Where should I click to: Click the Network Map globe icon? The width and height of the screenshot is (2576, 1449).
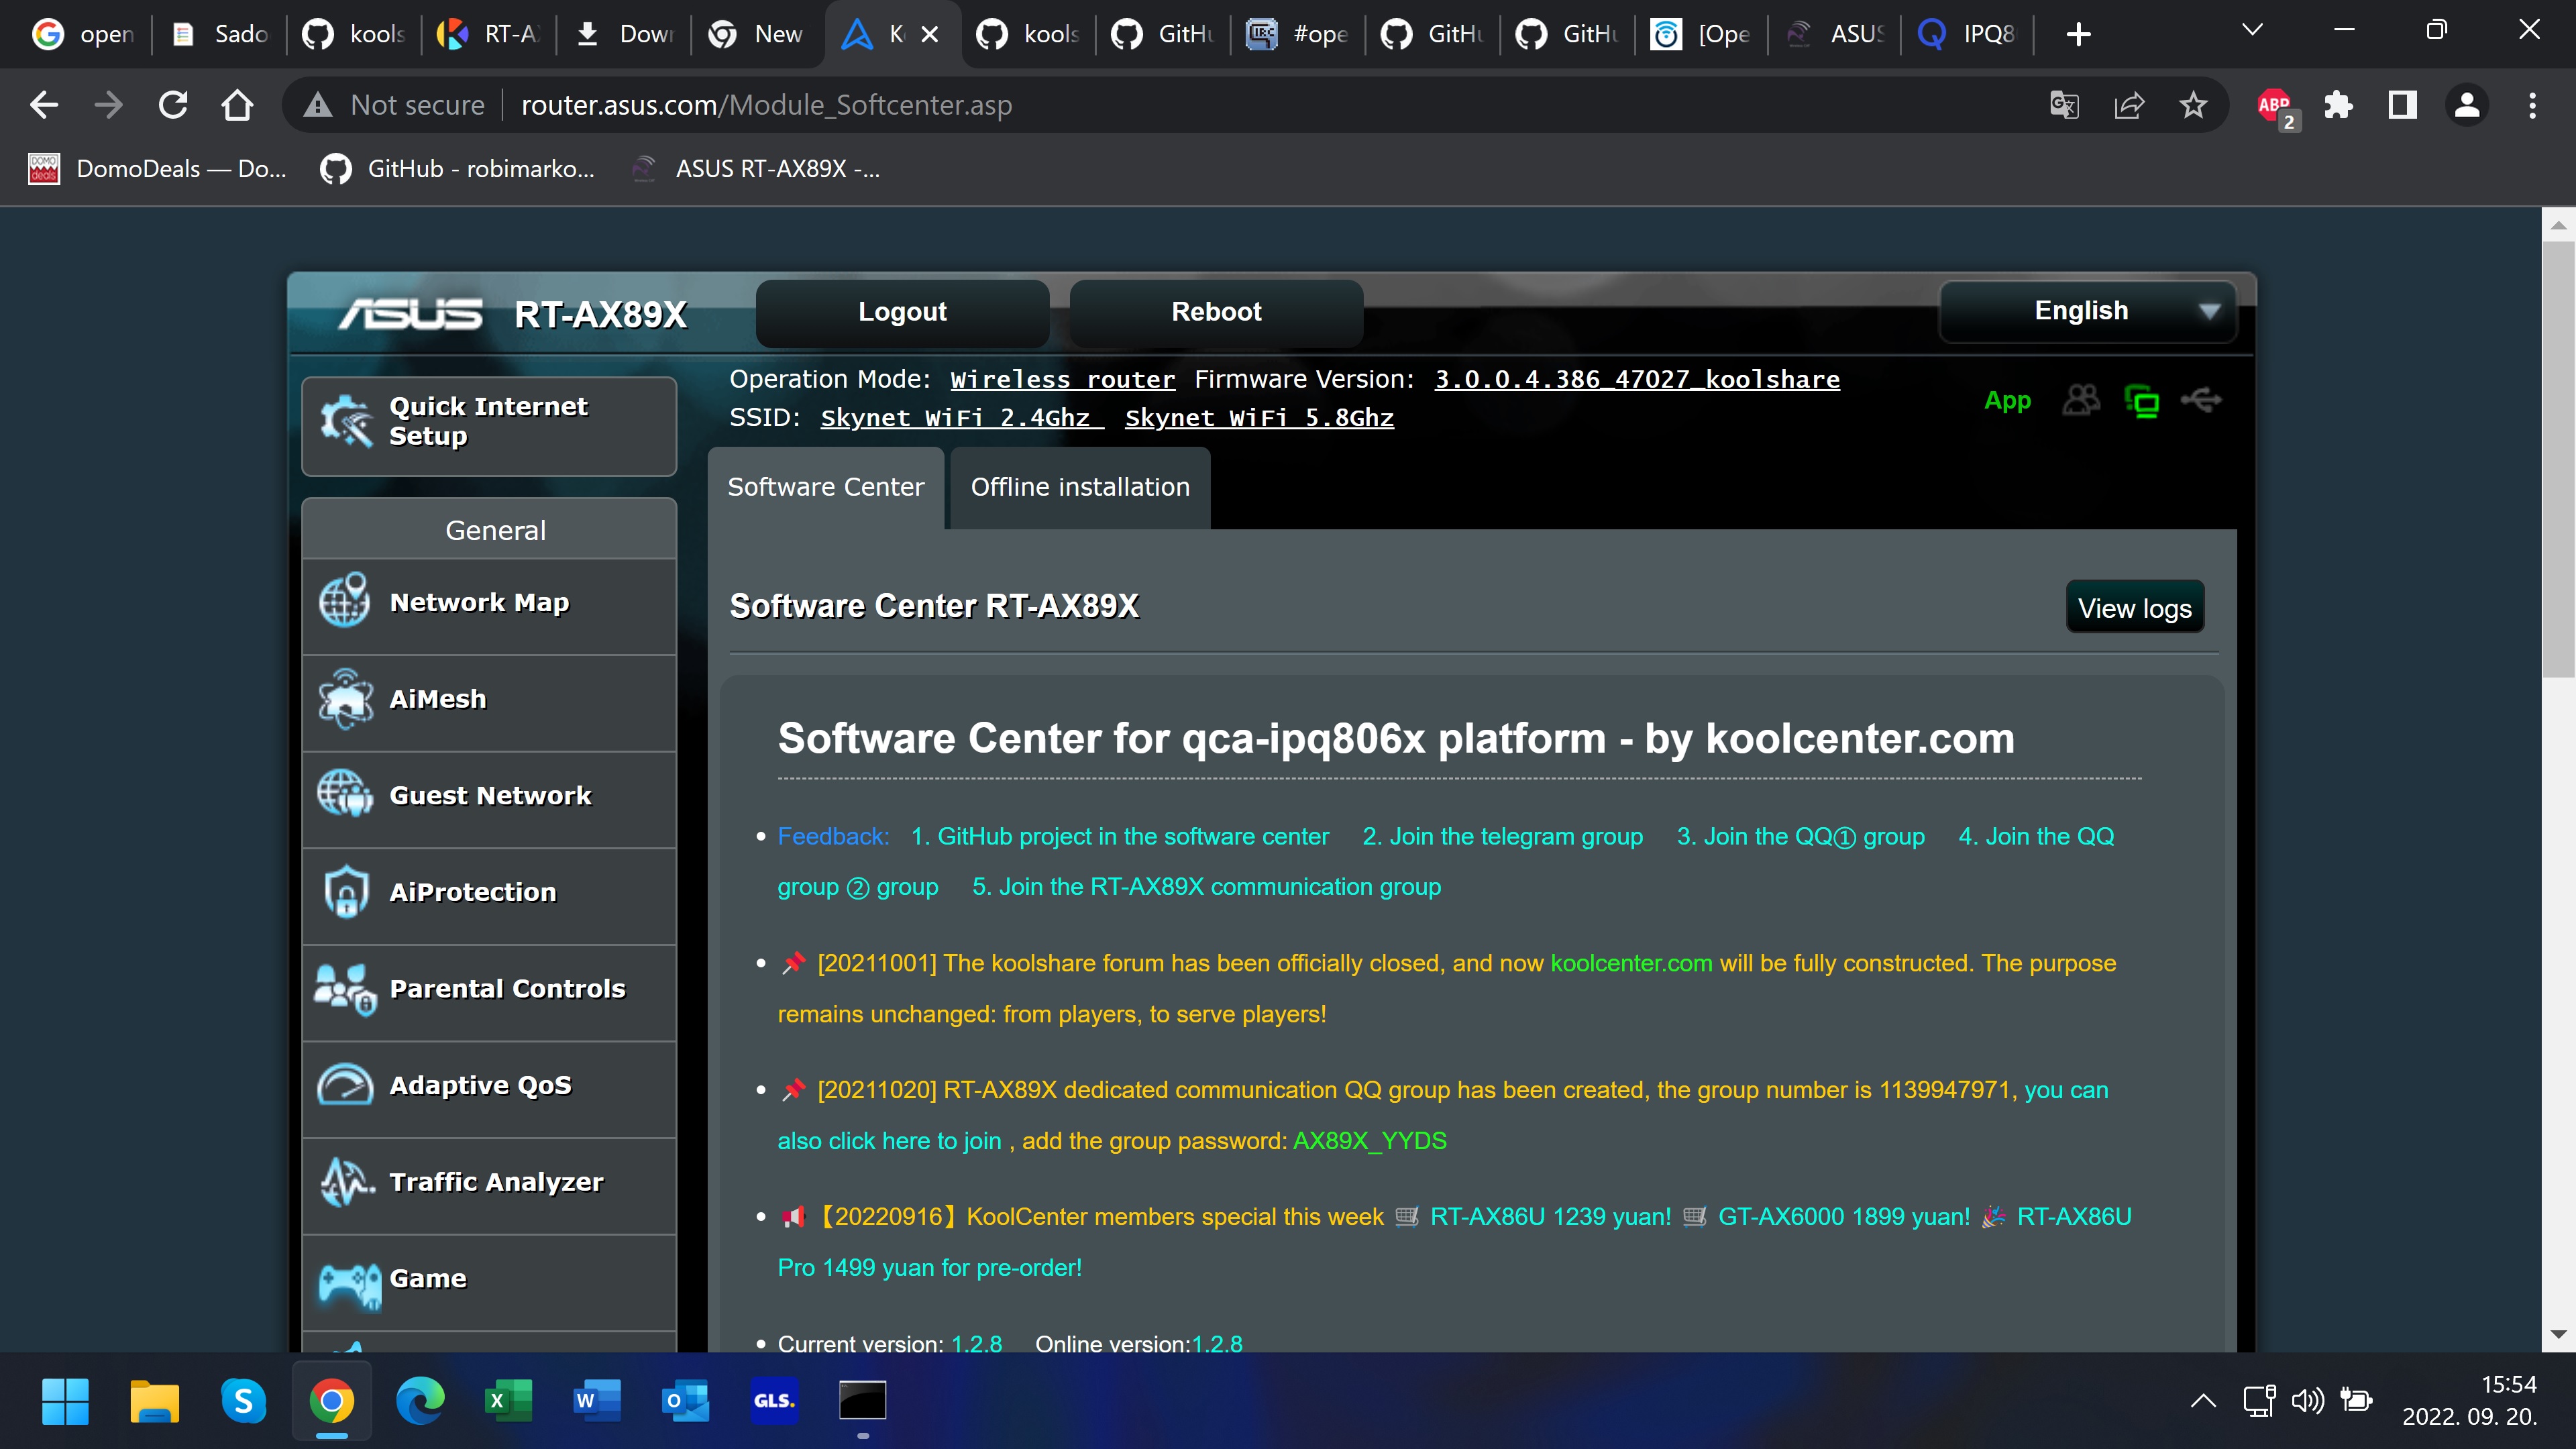[345, 601]
